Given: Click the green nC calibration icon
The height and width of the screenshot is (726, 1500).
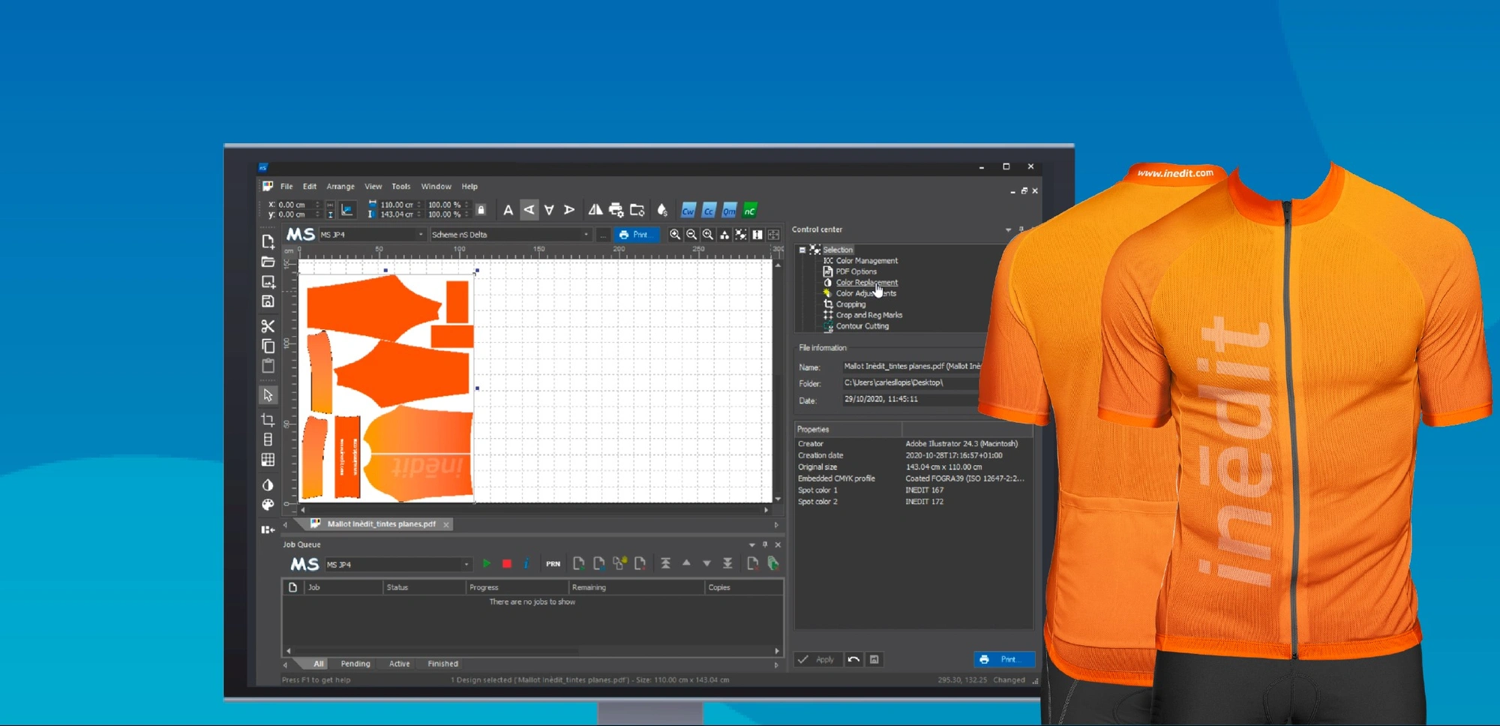Looking at the screenshot, I should tap(750, 211).
